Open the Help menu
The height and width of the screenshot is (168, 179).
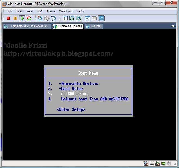pos(80,11)
